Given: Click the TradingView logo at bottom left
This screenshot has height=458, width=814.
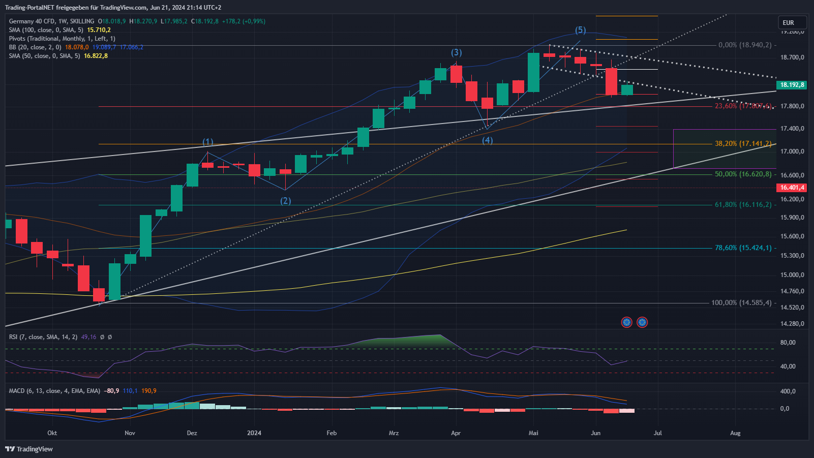Looking at the screenshot, I should tap(29, 449).
